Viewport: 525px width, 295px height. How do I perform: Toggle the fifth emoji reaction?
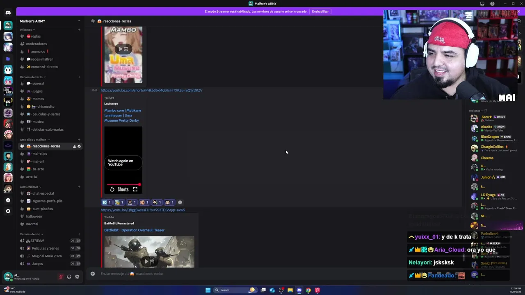(157, 202)
